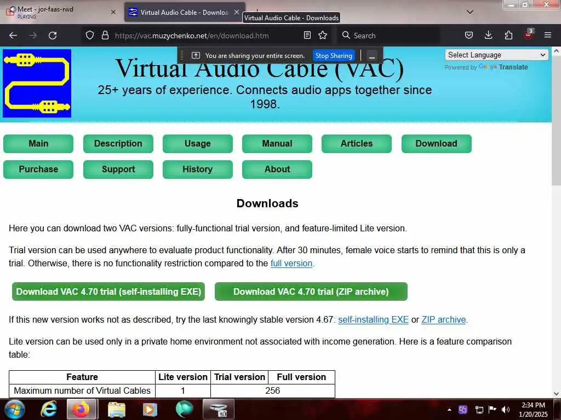This screenshot has width=561, height=420.
Task: Open the Articles navigation page
Action: pyautogui.click(x=356, y=144)
